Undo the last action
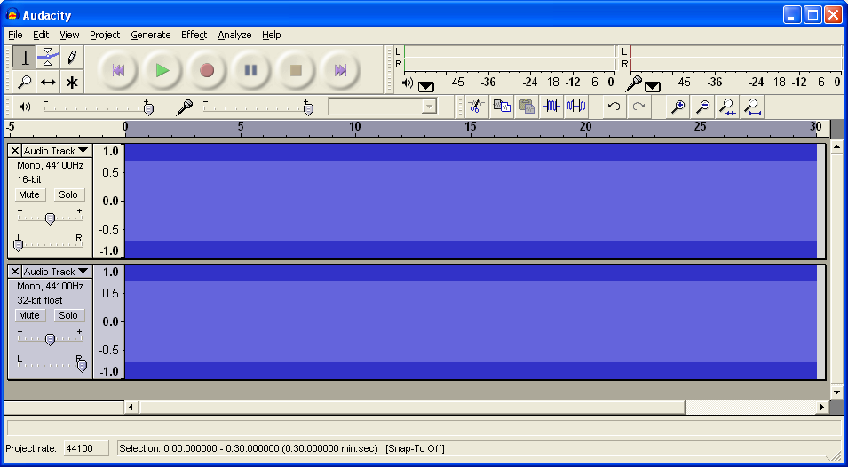 tap(614, 107)
